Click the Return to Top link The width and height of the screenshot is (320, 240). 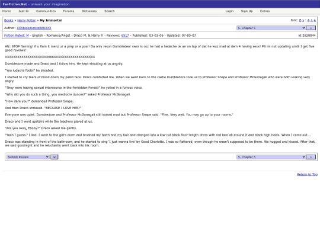308,174
